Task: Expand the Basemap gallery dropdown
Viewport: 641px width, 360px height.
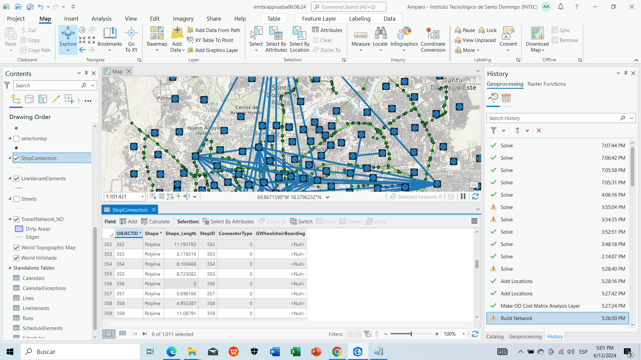Action: tap(157, 50)
